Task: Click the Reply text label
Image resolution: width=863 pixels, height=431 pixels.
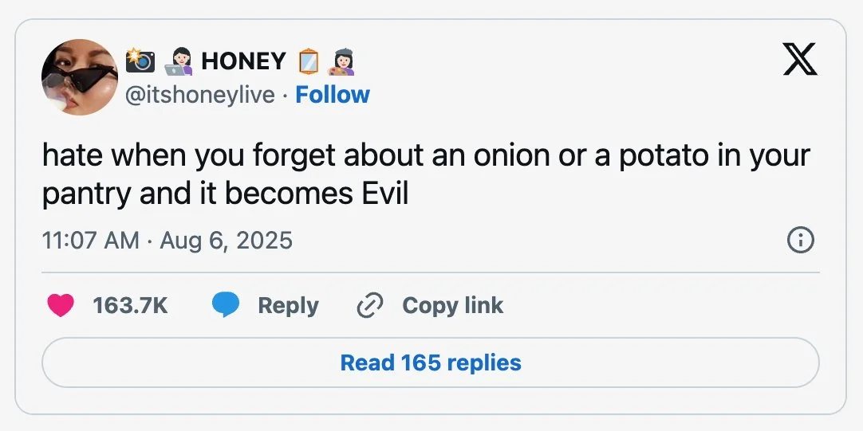Action: [288, 305]
